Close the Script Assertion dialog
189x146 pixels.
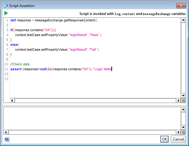click(x=181, y=5)
